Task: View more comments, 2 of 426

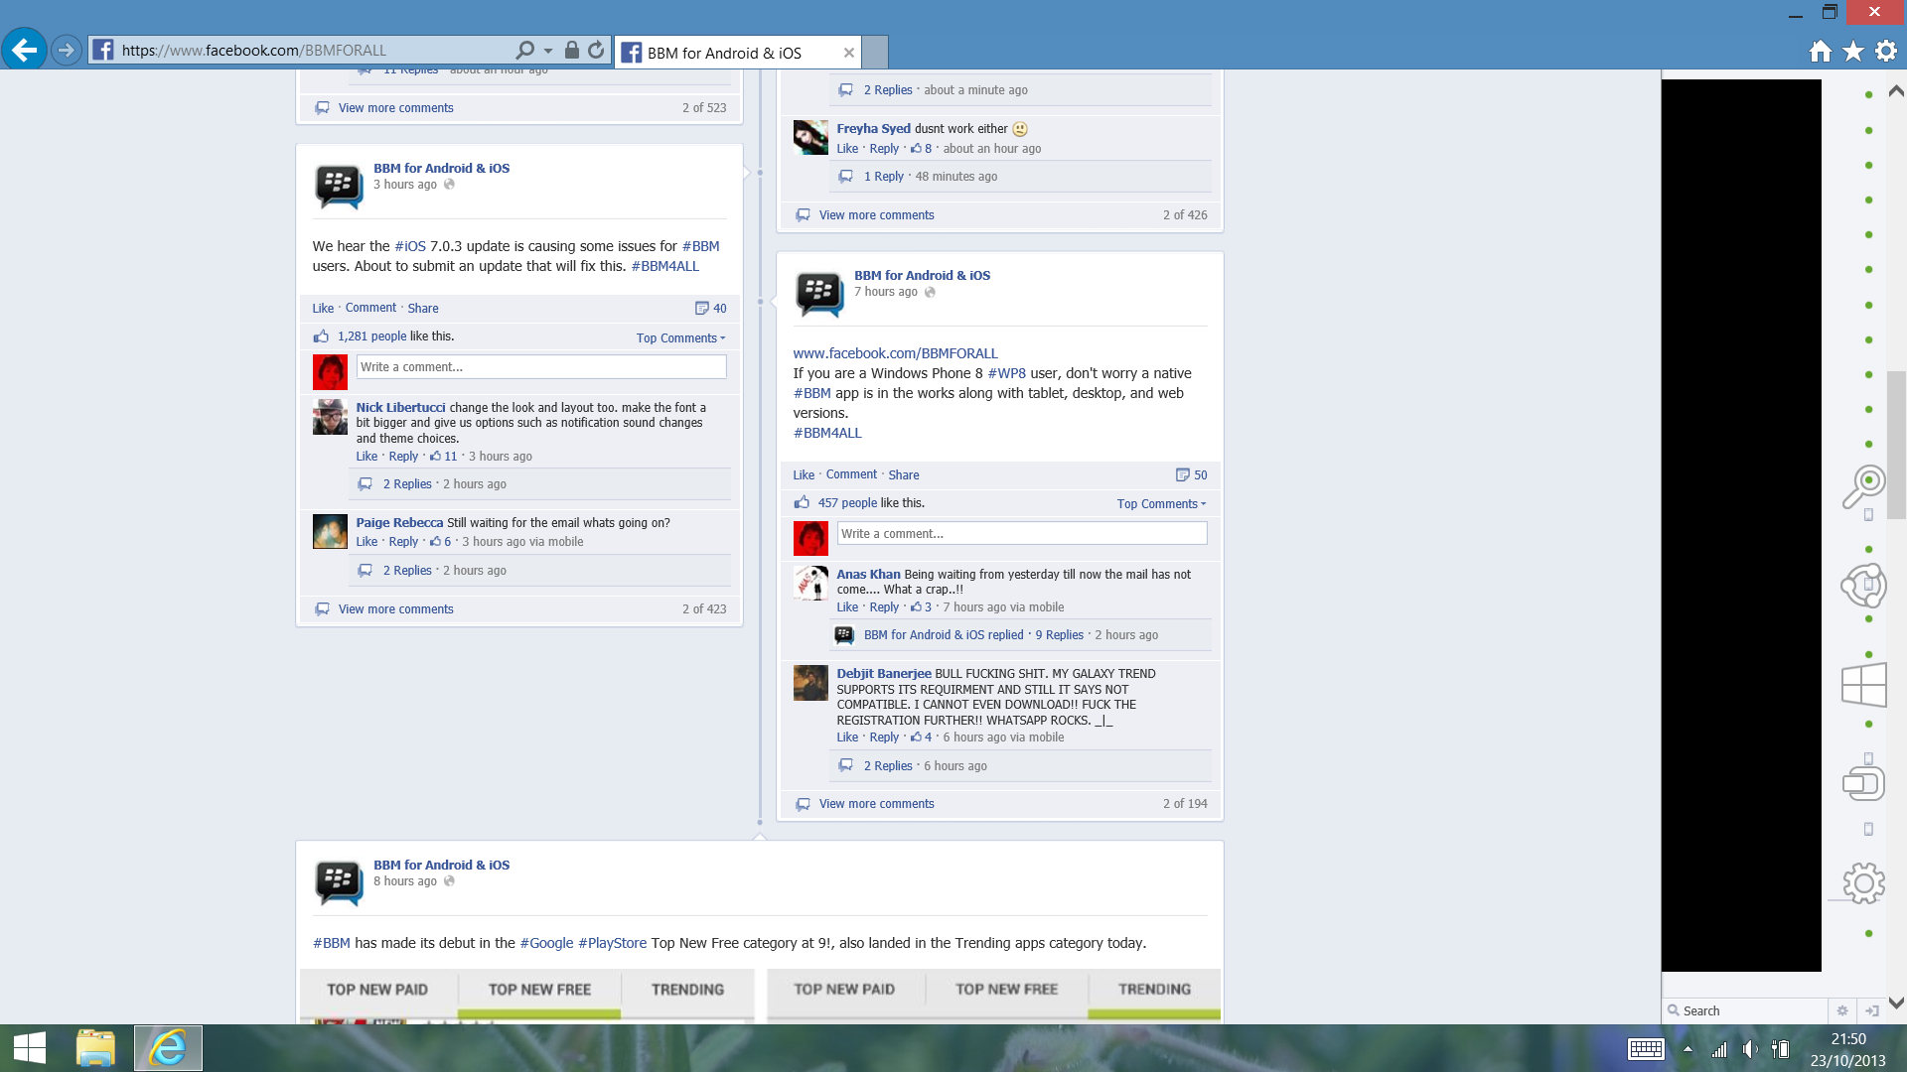Action: point(876,215)
